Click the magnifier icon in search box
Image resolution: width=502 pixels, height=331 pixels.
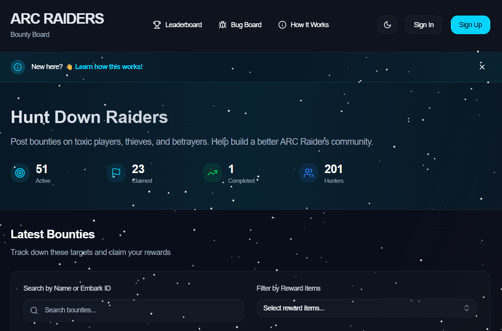pos(34,310)
